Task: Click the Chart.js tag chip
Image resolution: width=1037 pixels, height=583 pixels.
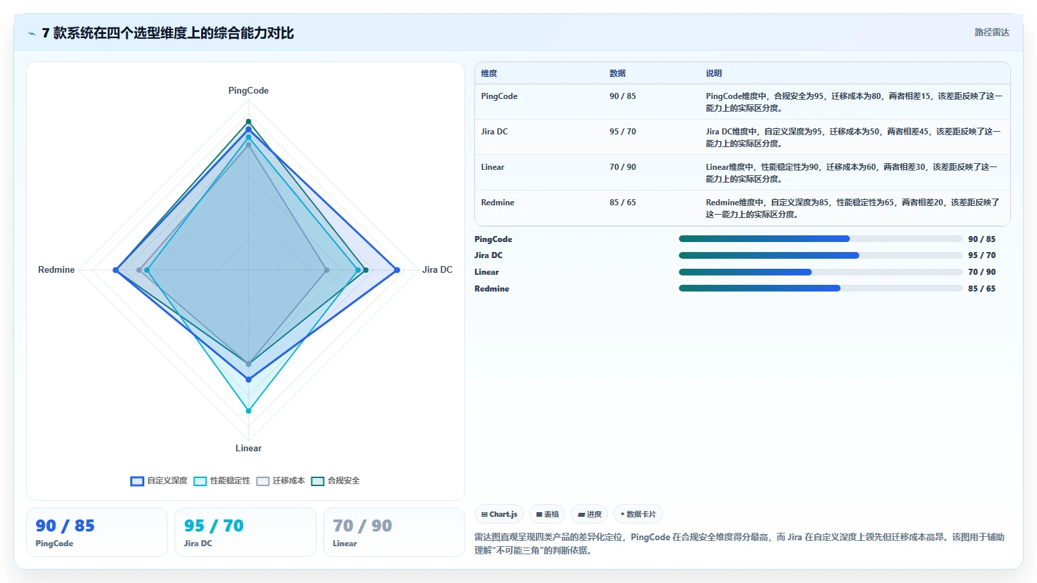Action: tap(499, 514)
